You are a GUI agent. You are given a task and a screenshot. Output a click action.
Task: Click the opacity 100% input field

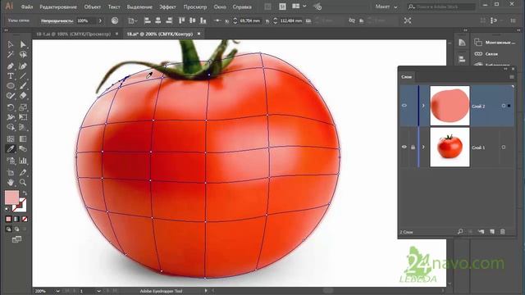point(85,20)
